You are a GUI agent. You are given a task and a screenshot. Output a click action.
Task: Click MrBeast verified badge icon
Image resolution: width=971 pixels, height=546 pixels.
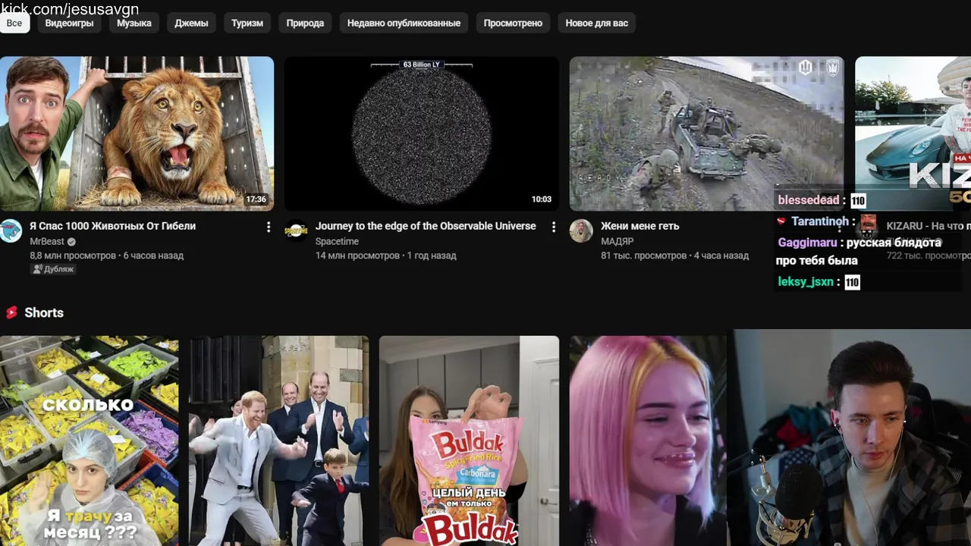(72, 242)
